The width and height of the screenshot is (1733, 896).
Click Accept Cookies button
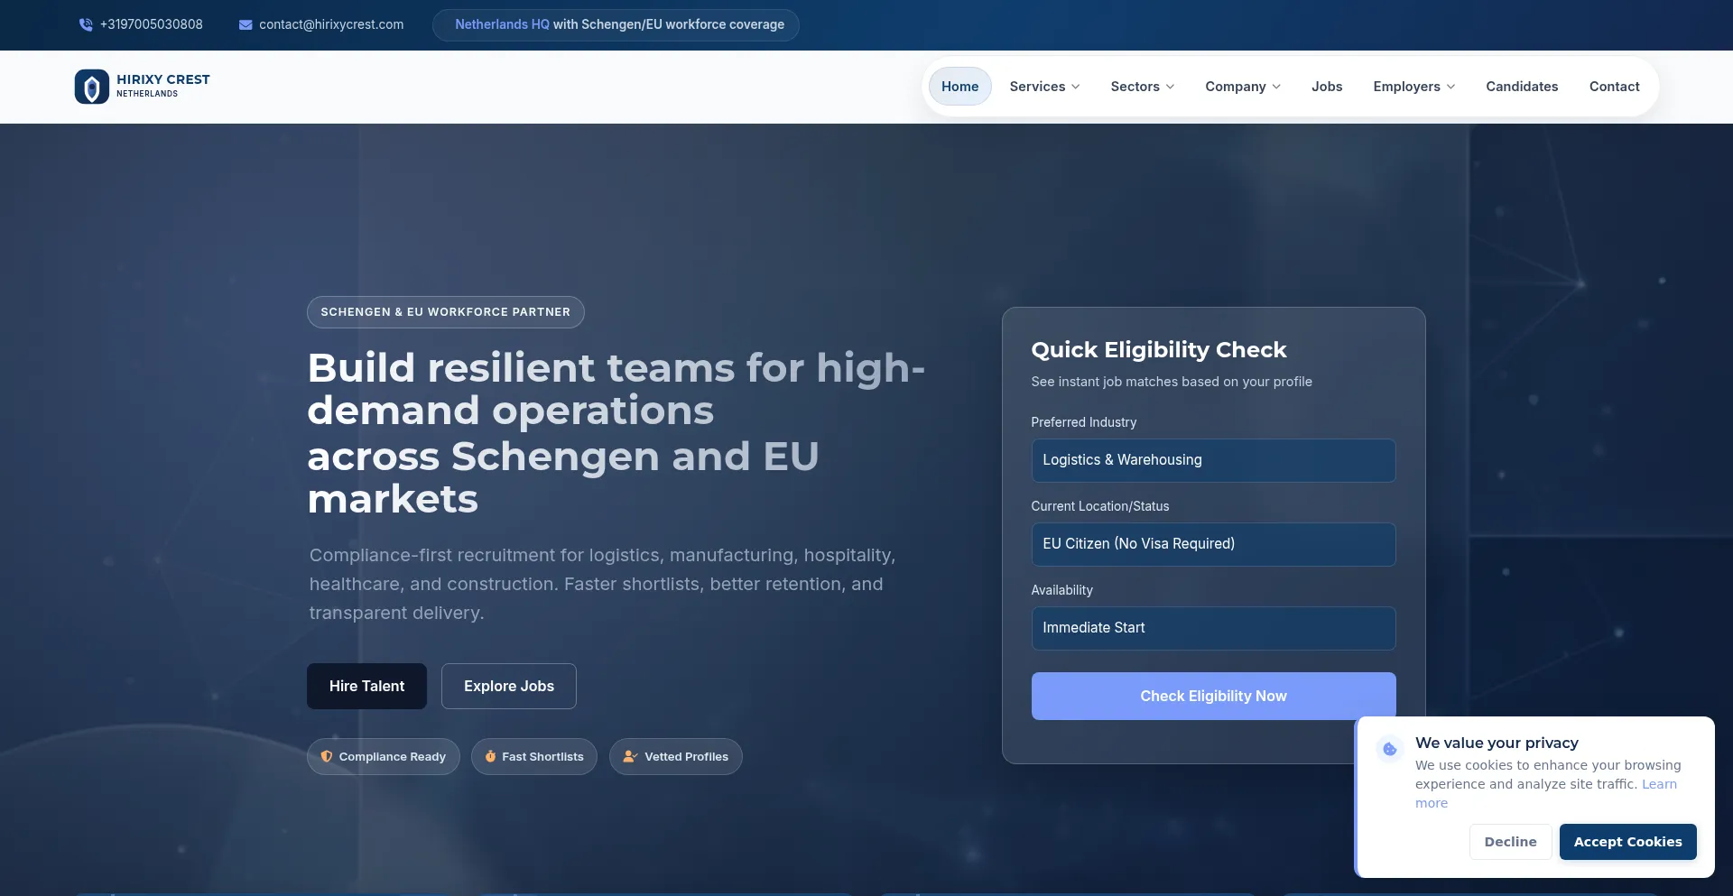coord(1627,842)
